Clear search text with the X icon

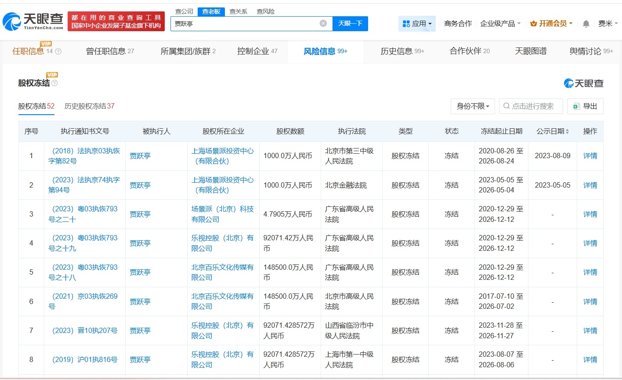323,23
